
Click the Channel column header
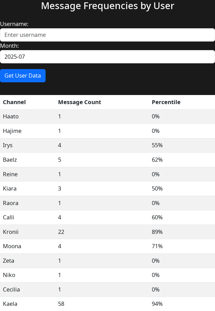point(14,102)
